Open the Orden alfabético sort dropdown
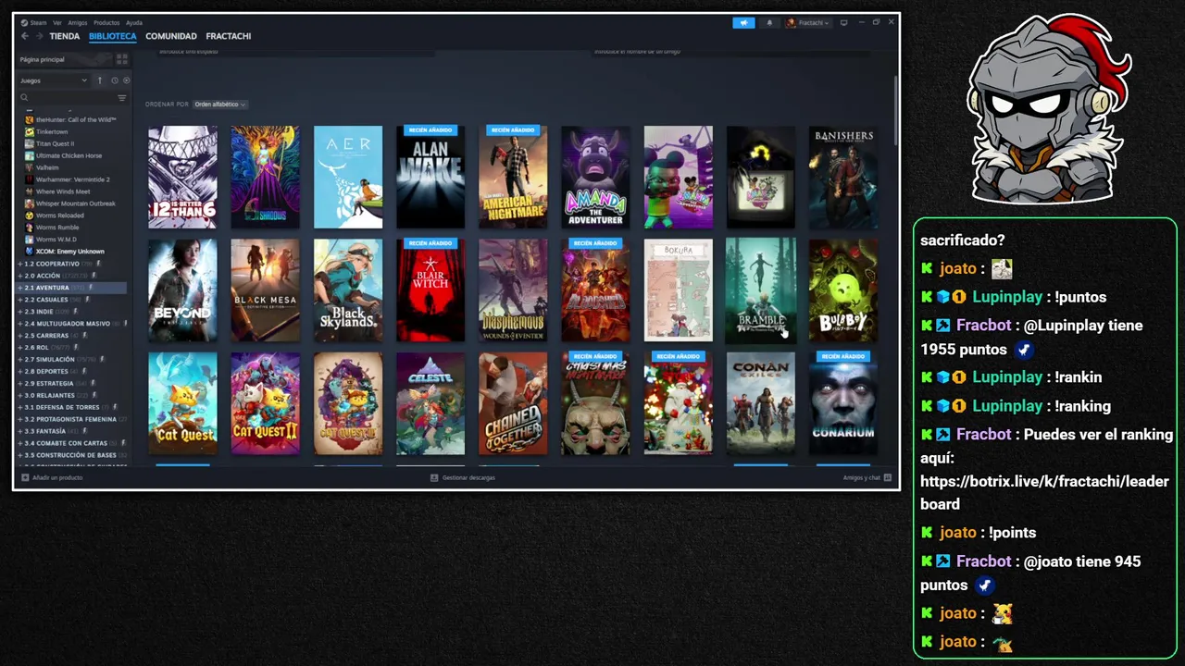 (x=219, y=105)
